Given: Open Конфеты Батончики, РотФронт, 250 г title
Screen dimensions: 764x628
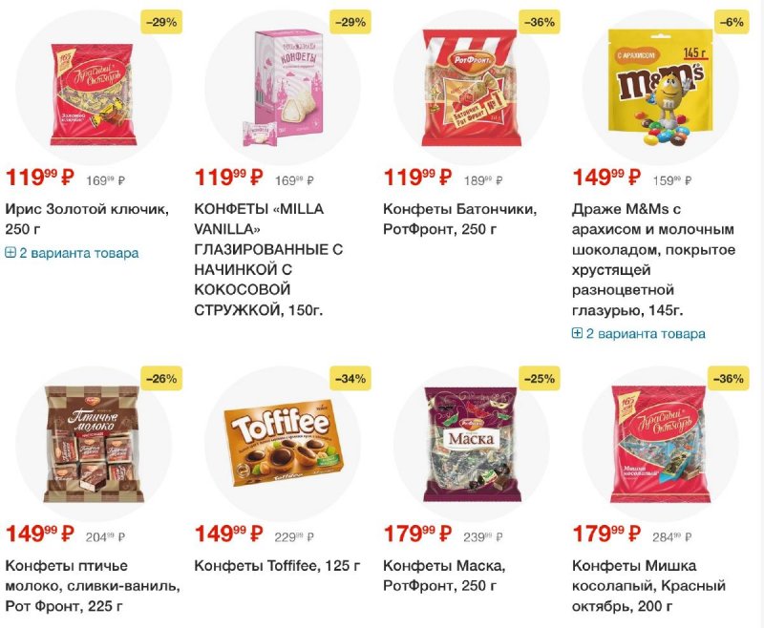Looking at the screenshot, I should pos(460,220).
